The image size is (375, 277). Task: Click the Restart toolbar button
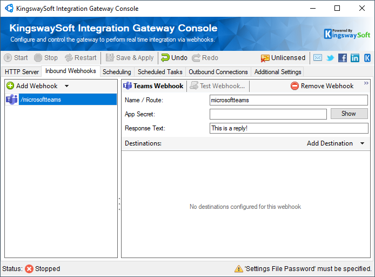[x=81, y=58]
